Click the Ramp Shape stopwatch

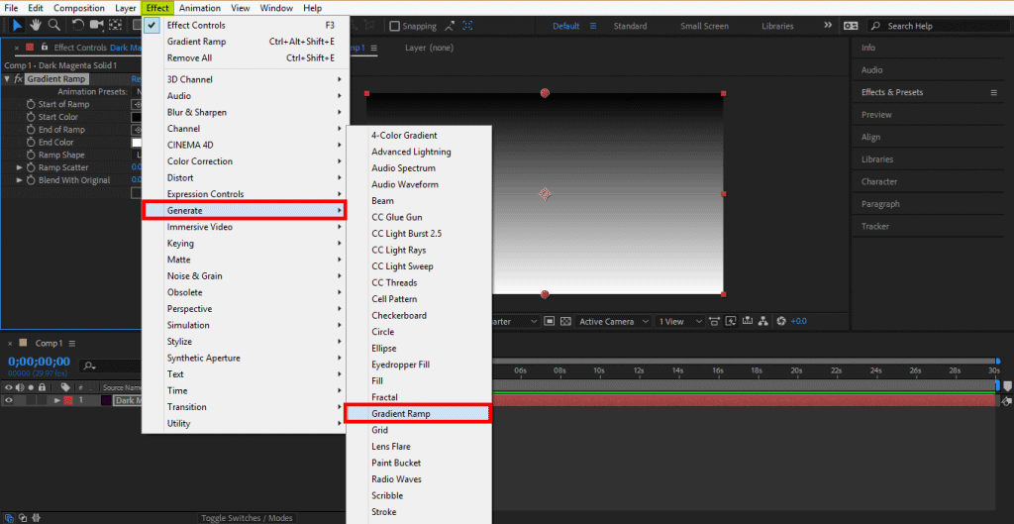31,155
